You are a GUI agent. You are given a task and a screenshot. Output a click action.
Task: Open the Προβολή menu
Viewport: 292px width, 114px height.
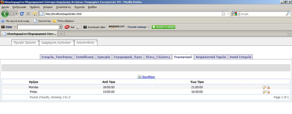point(35,7)
